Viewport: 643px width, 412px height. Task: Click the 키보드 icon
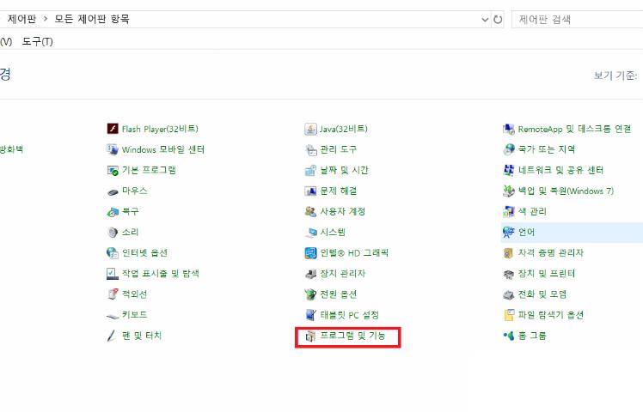pyautogui.click(x=113, y=316)
